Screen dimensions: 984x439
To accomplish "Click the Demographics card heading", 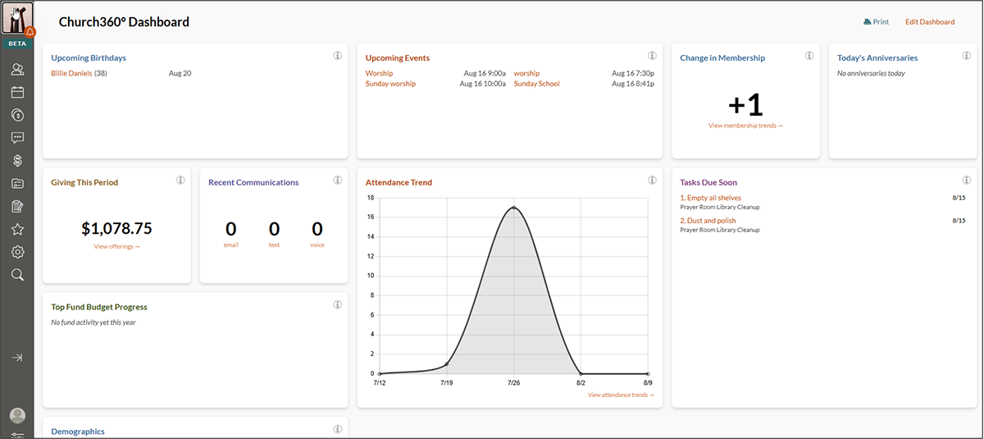I will (78, 431).
